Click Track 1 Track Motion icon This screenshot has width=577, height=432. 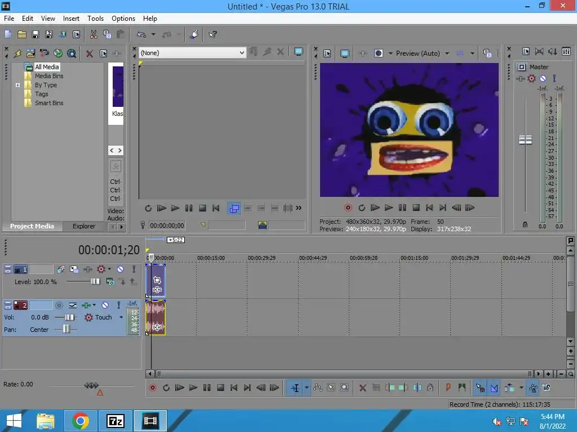coord(74,269)
